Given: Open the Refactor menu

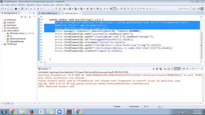Looking at the screenshot, I should [x=22, y=5].
